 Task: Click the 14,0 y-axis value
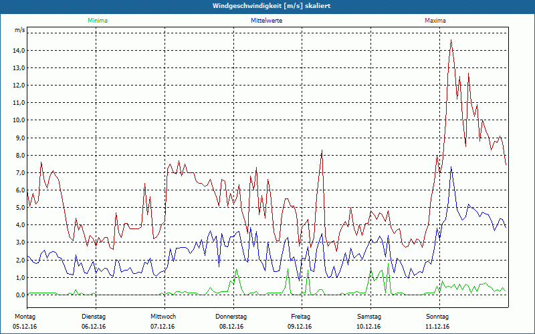point(19,51)
